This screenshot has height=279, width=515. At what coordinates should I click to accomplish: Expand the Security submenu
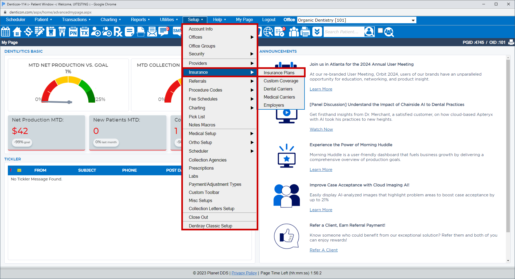click(220, 54)
